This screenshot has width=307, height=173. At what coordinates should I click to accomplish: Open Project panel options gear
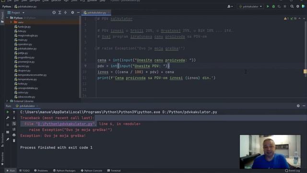[72, 12]
